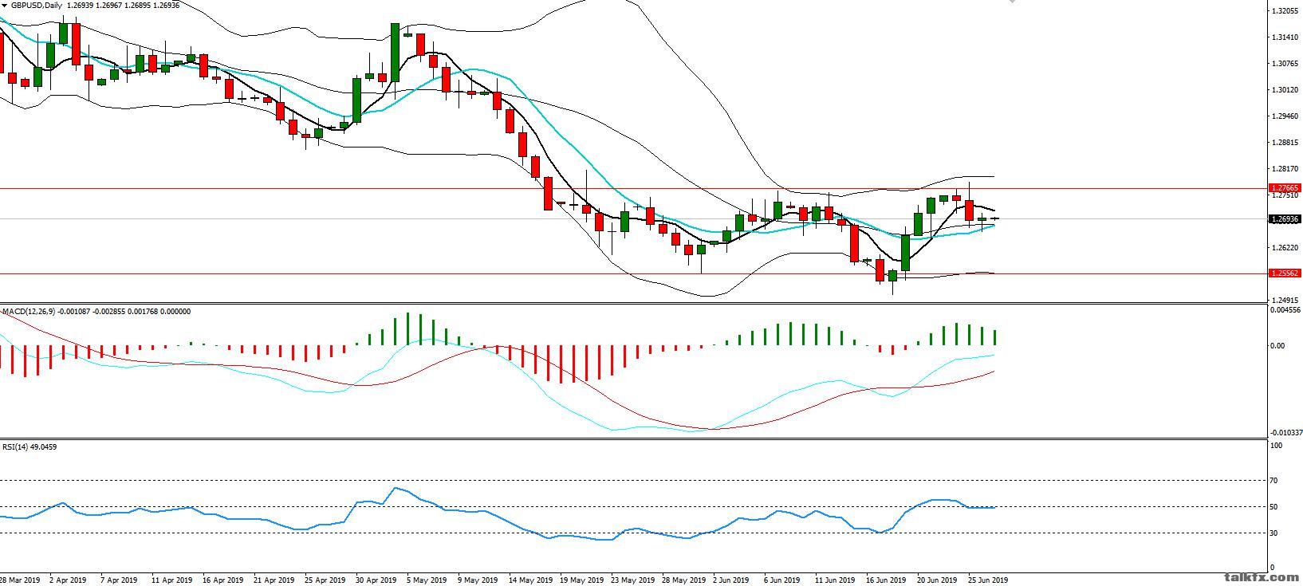1303x586 pixels.
Task: Click the 7 Apr 2019 date label
Action: [119, 580]
